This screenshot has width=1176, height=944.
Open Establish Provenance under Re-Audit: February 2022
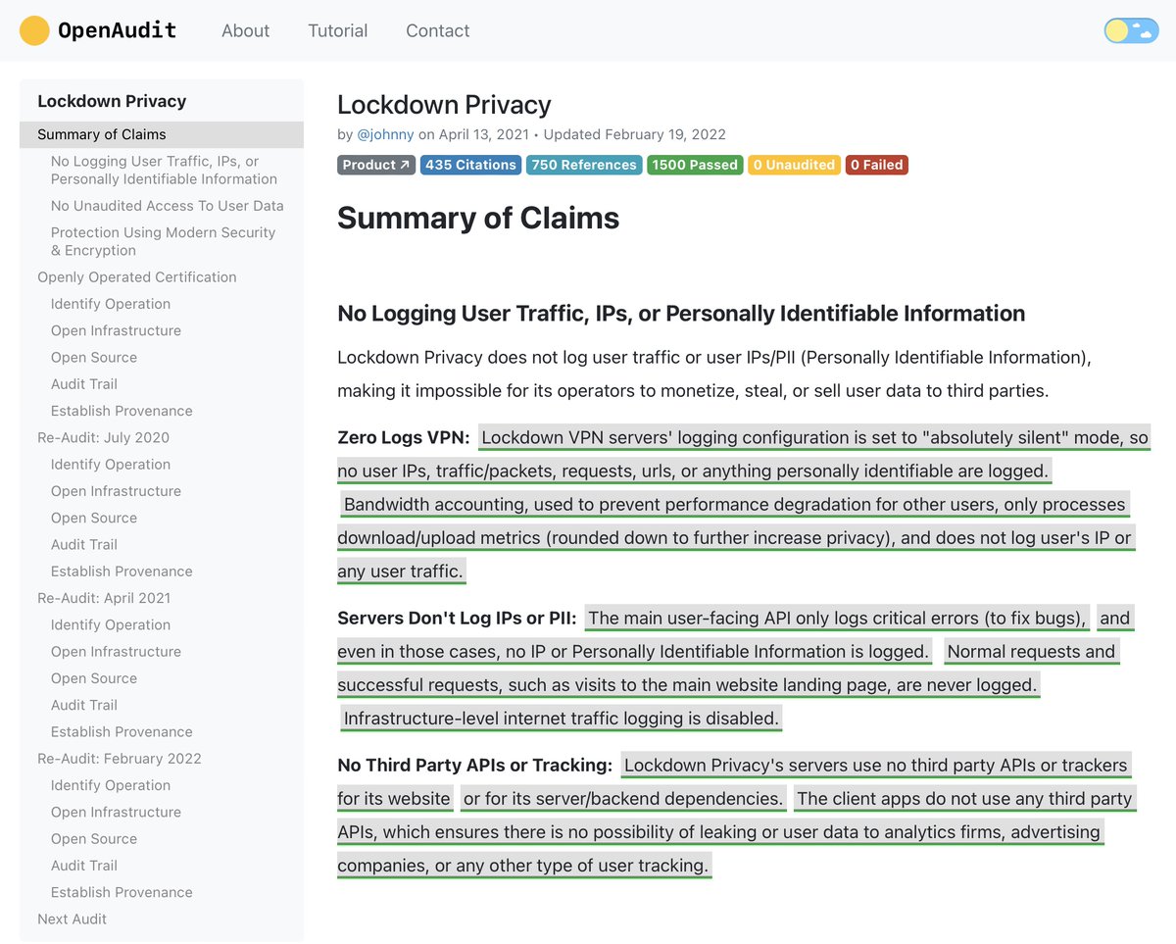pyautogui.click(x=122, y=892)
